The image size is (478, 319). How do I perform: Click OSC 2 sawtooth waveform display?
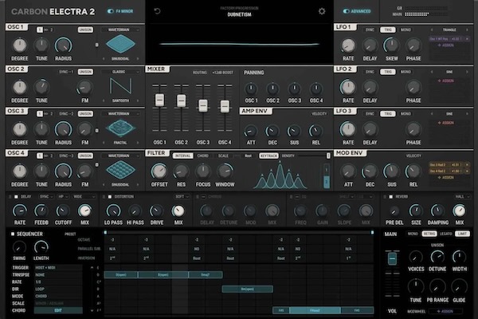coord(121,86)
